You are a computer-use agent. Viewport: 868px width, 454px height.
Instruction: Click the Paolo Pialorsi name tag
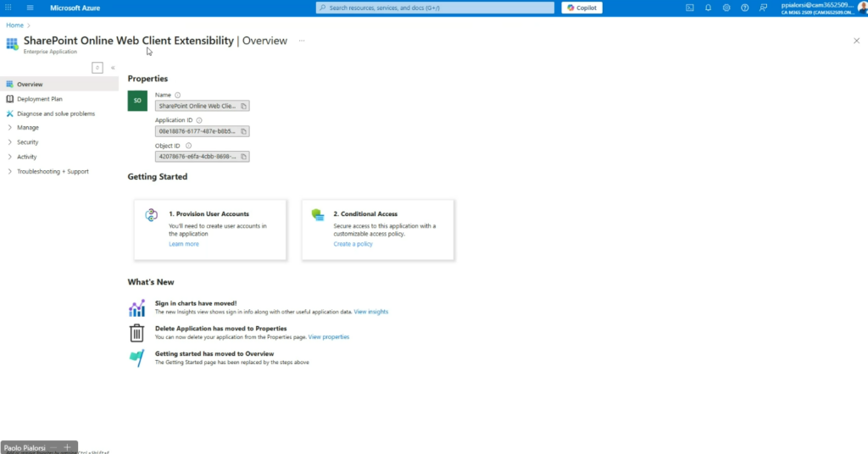[x=25, y=448]
